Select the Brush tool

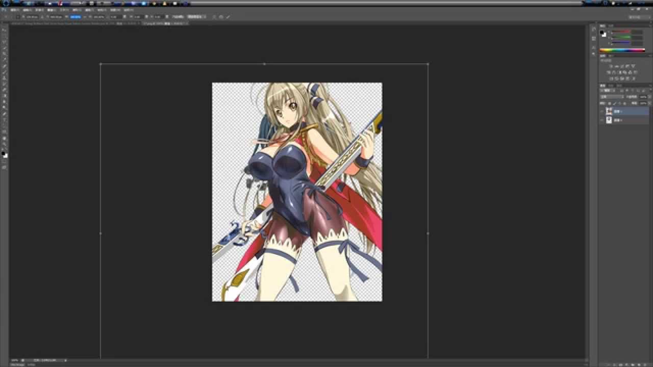click(4, 71)
